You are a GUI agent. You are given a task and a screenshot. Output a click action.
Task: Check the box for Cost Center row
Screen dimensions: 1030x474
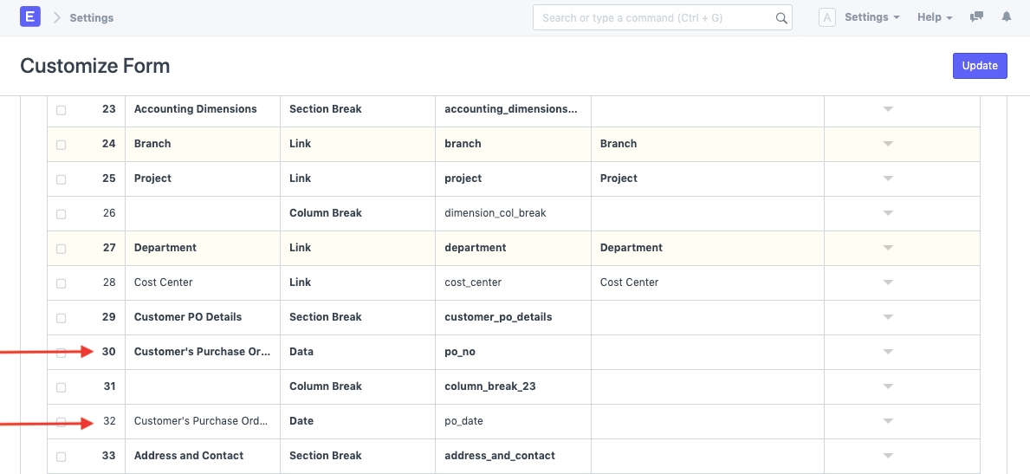tap(61, 283)
